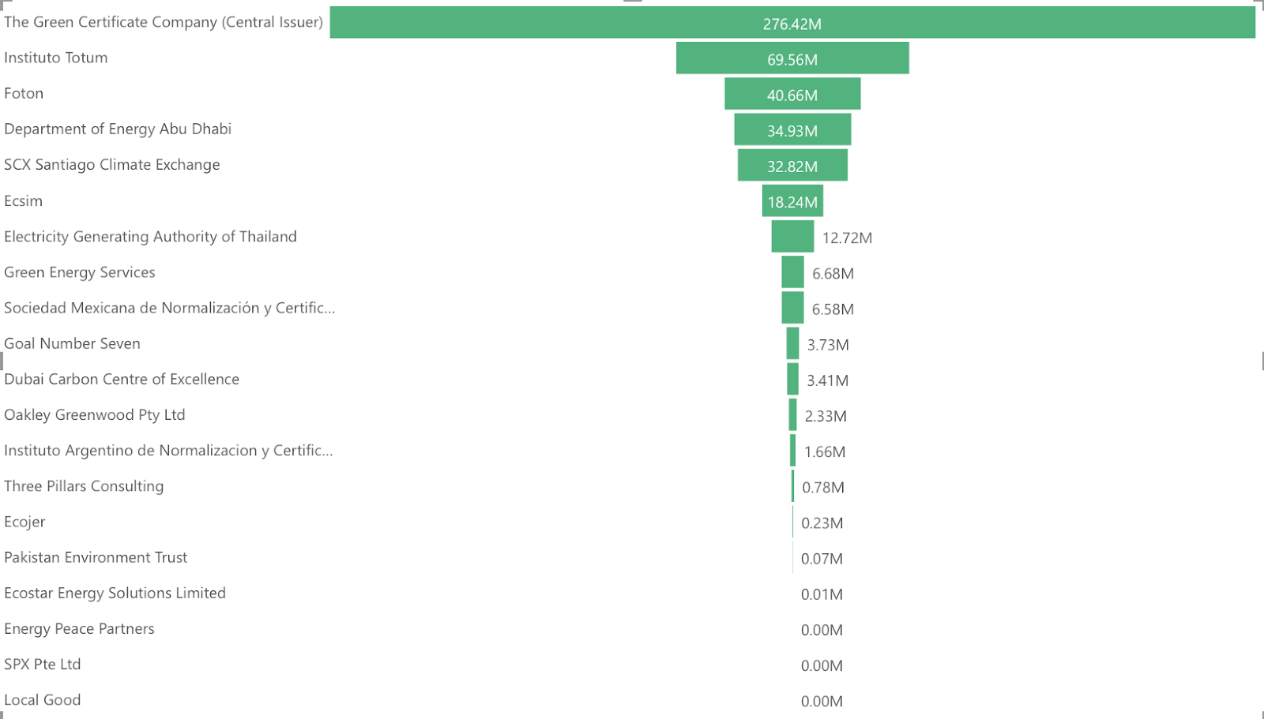
Task: Click the 'Foton' category label
Action: 24,93
